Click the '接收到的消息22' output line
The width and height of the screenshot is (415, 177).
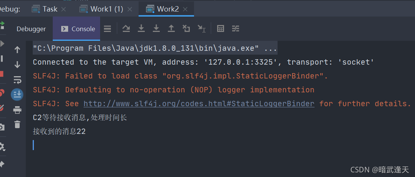(59, 131)
